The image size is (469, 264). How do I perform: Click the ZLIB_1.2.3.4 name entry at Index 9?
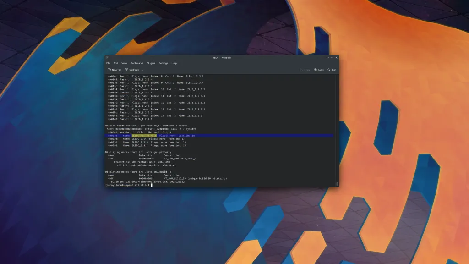click(195, 83)
